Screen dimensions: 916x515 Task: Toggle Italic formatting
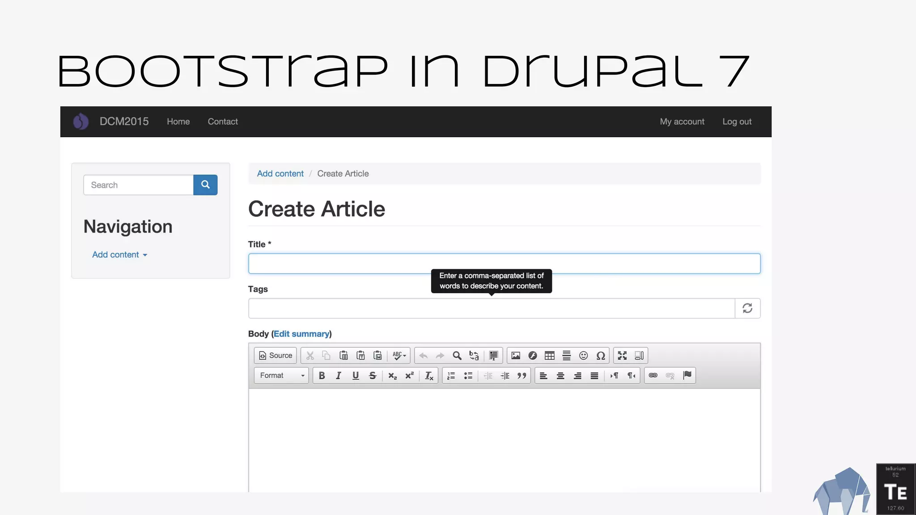[x=339, y=376]
